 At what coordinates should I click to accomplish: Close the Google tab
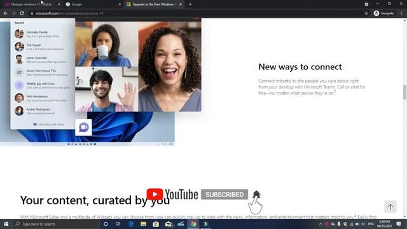[x=120, y=4]
